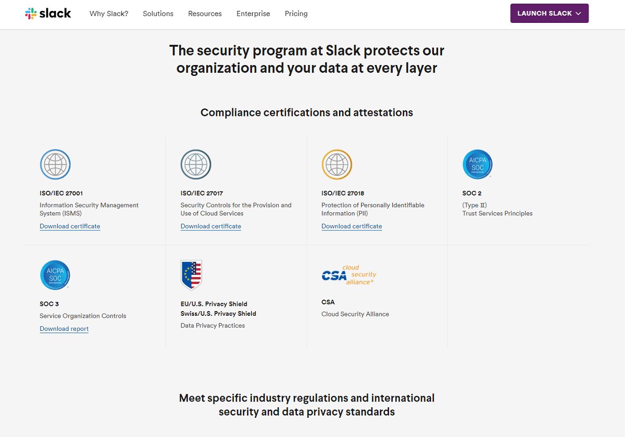Download the ISO/IEC 27017 certificate

210,226
